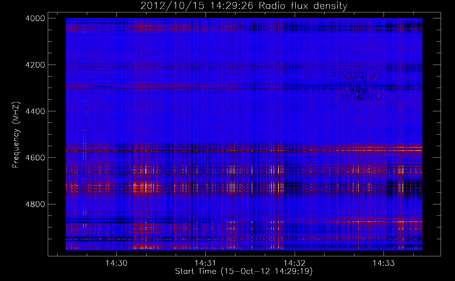Click the plot title '2012/10/15 14:29:26 Radio flux density'
455x281 pixels.
pos(244,6)
